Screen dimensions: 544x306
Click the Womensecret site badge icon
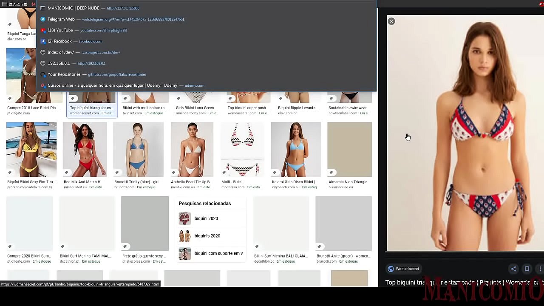point(391,269)
